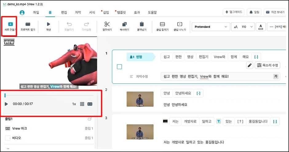
Task: Select the word 개발자로 in clip 3
Action: pyautogui.click(x=190, y=121)
